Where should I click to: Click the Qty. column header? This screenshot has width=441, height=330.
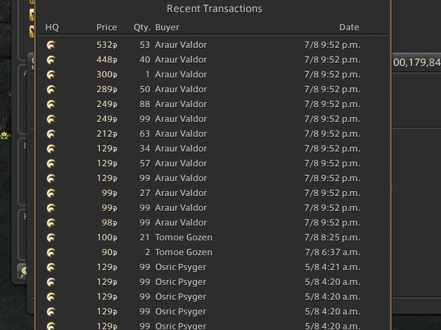(x=142, y=28)
